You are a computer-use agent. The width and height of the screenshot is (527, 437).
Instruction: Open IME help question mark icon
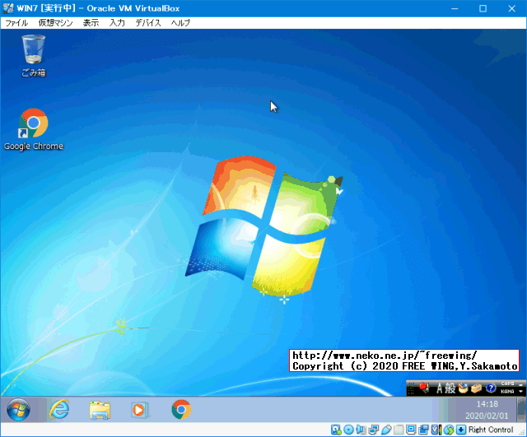tap(491, 388)
